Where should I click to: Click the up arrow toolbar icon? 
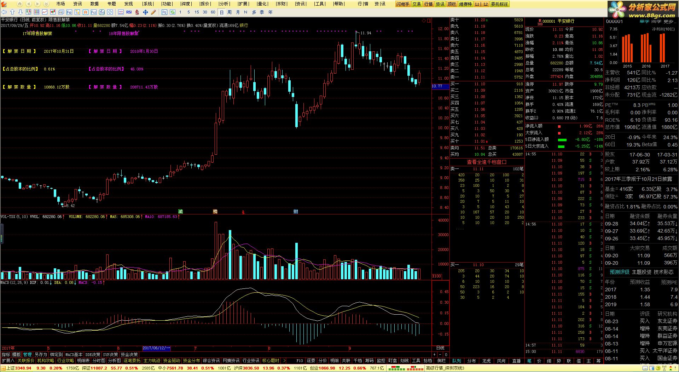12,12
